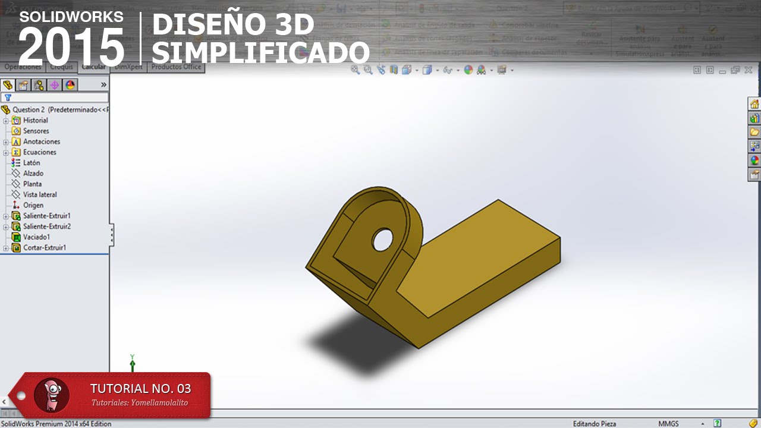The width and height of the screenshot is (761, 428).
Task: Open the Custom Properties task pane icon
Action: [754, 174]
